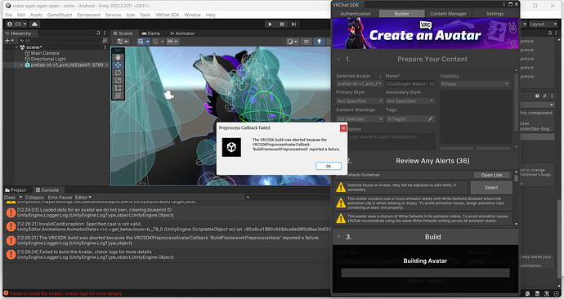Open the Unity cloud services icon
564x299 pixels.
pos(34,24)
